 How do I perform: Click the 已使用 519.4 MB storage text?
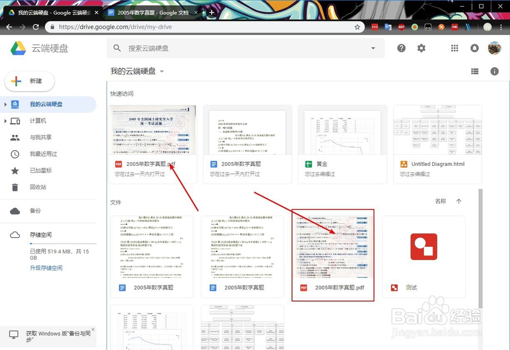pyautogui.click(x=59, y=255)
